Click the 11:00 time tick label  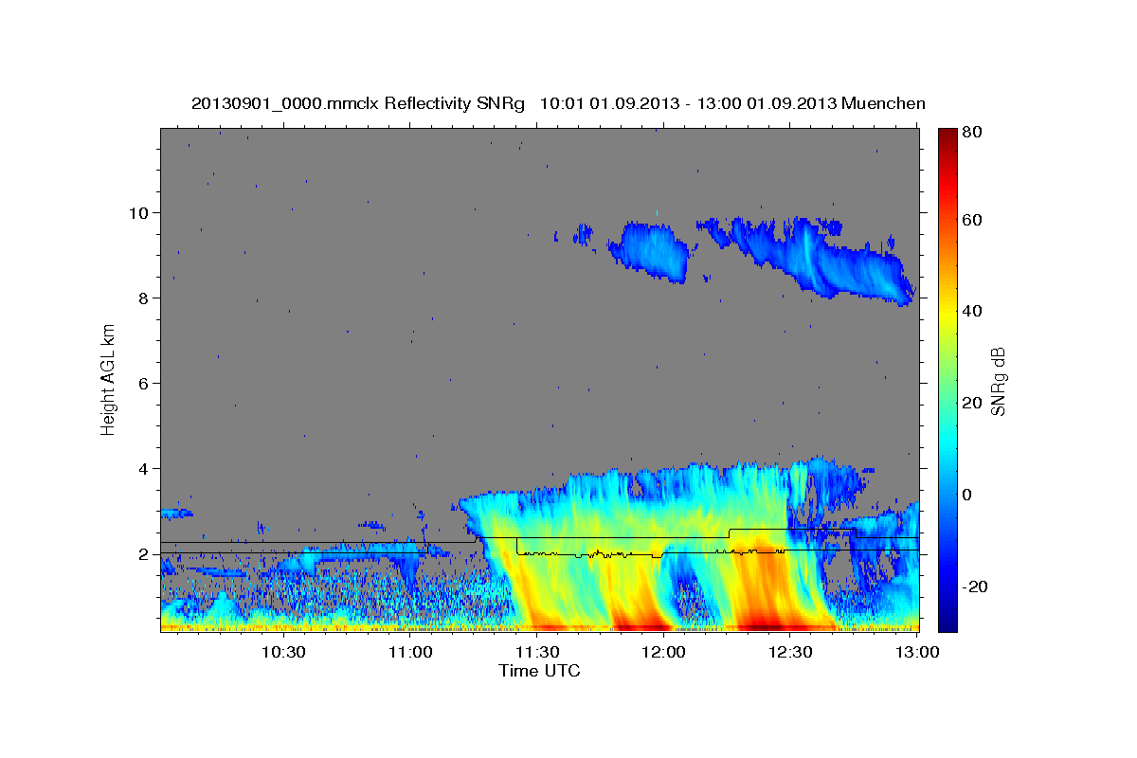point(409,653)
